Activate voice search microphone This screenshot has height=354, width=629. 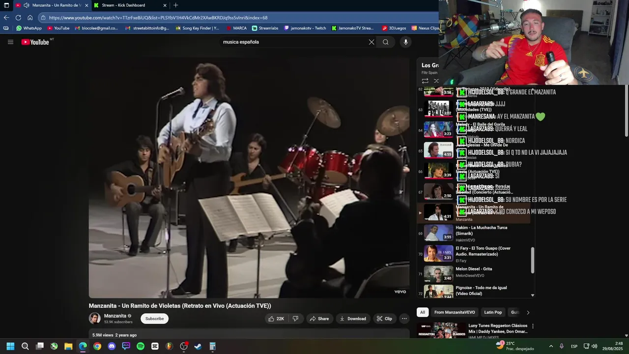tap(405, 42)
